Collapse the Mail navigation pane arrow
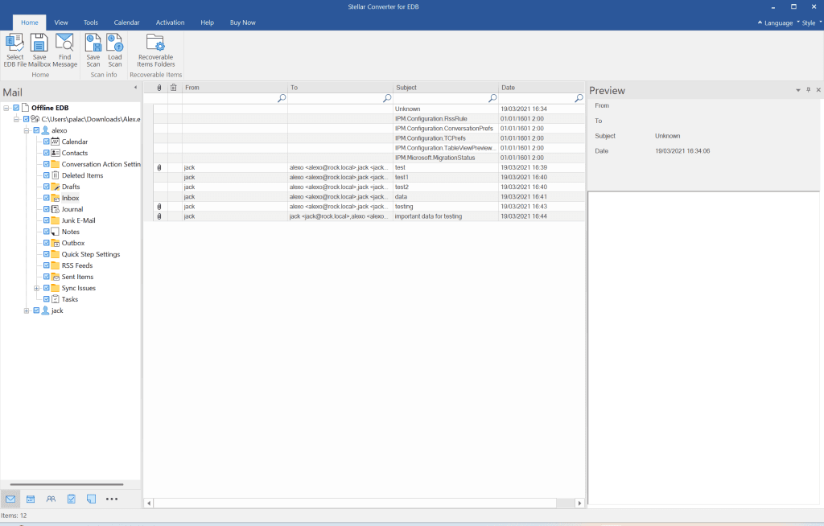Viewport: 824px width, 526px height. pos(135,88)
